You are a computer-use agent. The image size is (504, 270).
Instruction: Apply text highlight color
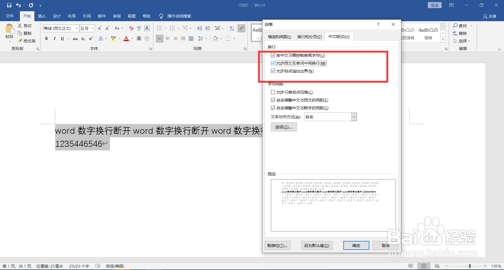[x=113, y=38]
